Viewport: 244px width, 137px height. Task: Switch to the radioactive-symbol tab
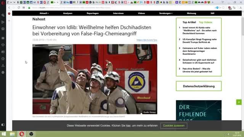209,2
